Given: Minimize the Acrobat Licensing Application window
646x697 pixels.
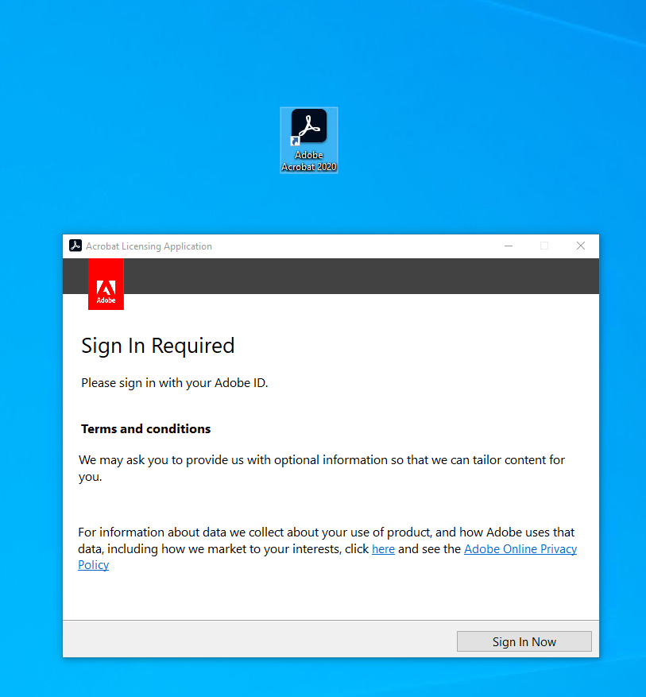Looking at the screenshot, I should click(508, 246).
